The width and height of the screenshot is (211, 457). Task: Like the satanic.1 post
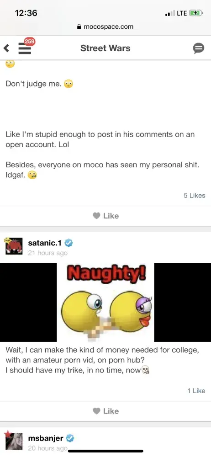pyautogui.click(x=105, y=411)
